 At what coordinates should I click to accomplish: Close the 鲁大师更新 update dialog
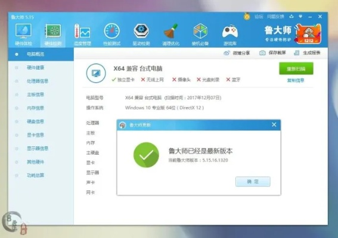click(274, 124)
